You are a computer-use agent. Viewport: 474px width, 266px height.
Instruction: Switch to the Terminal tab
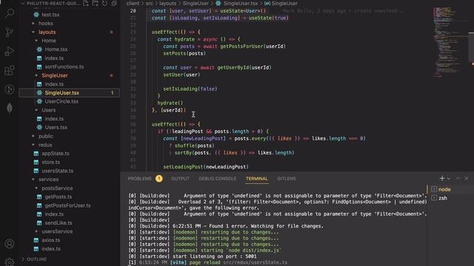[257, 179]
